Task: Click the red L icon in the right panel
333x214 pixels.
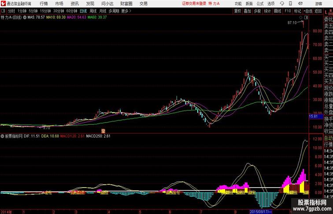Action: [326, 12]
